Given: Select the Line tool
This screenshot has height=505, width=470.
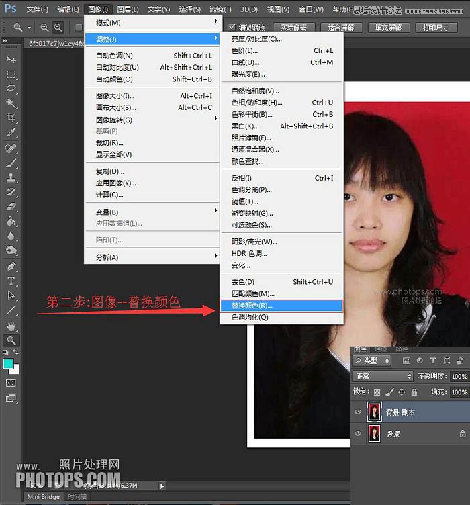Looking at the screenshot, I should [x=11, y=310].
